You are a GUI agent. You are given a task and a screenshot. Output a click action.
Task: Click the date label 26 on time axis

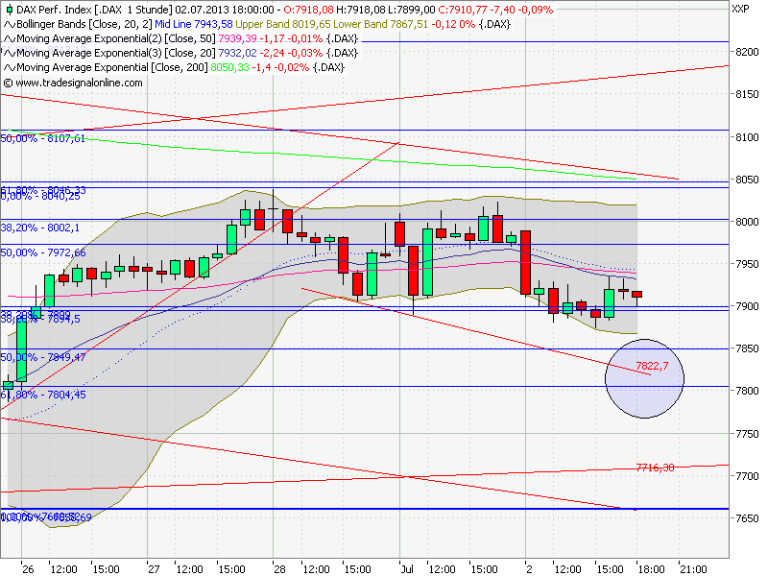(x=29, y=569)
